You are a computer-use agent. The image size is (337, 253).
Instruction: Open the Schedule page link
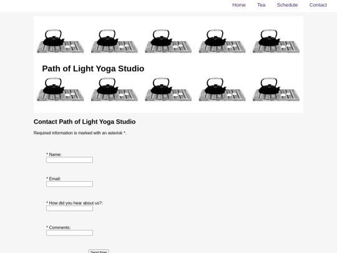(287, 5)
